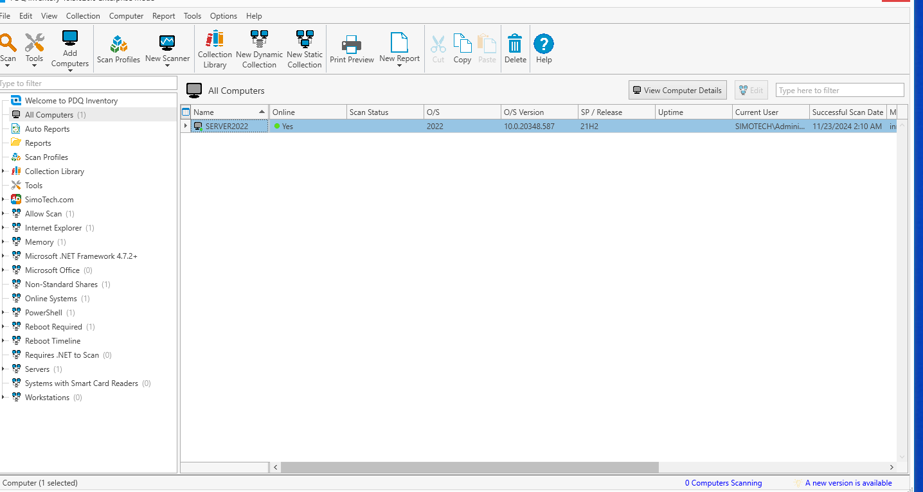923x492 pixels.
Task: Click the tree filter input field
Action: tap(88, 83)
